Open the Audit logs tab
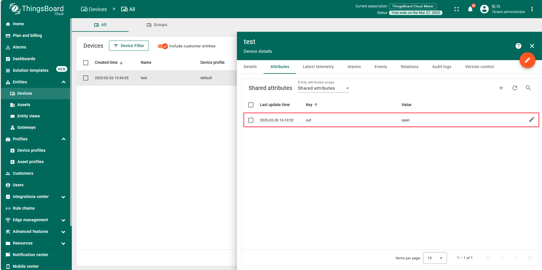The width and height of the screenshot is (542, 270). point(442,67)
